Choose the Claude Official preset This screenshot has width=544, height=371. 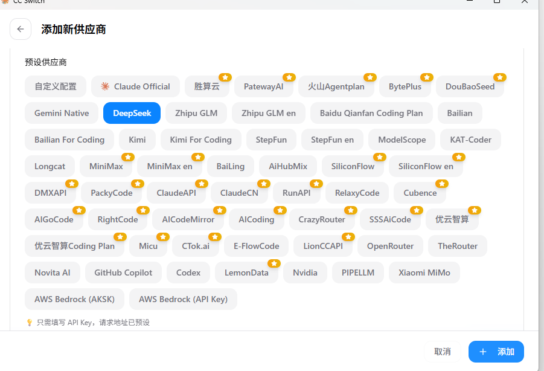[x=136, y=86]
